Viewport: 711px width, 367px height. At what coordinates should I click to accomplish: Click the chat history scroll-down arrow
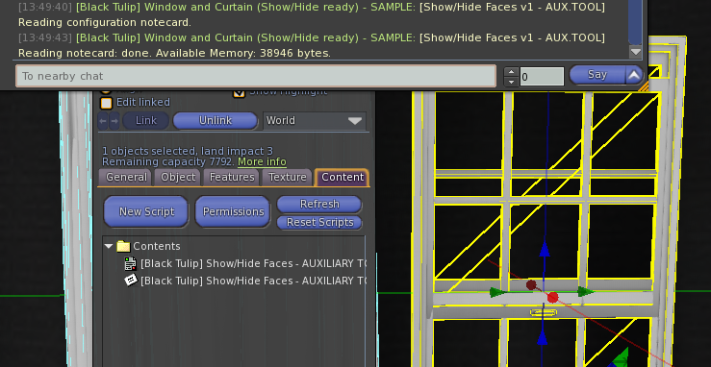(636, 52)
